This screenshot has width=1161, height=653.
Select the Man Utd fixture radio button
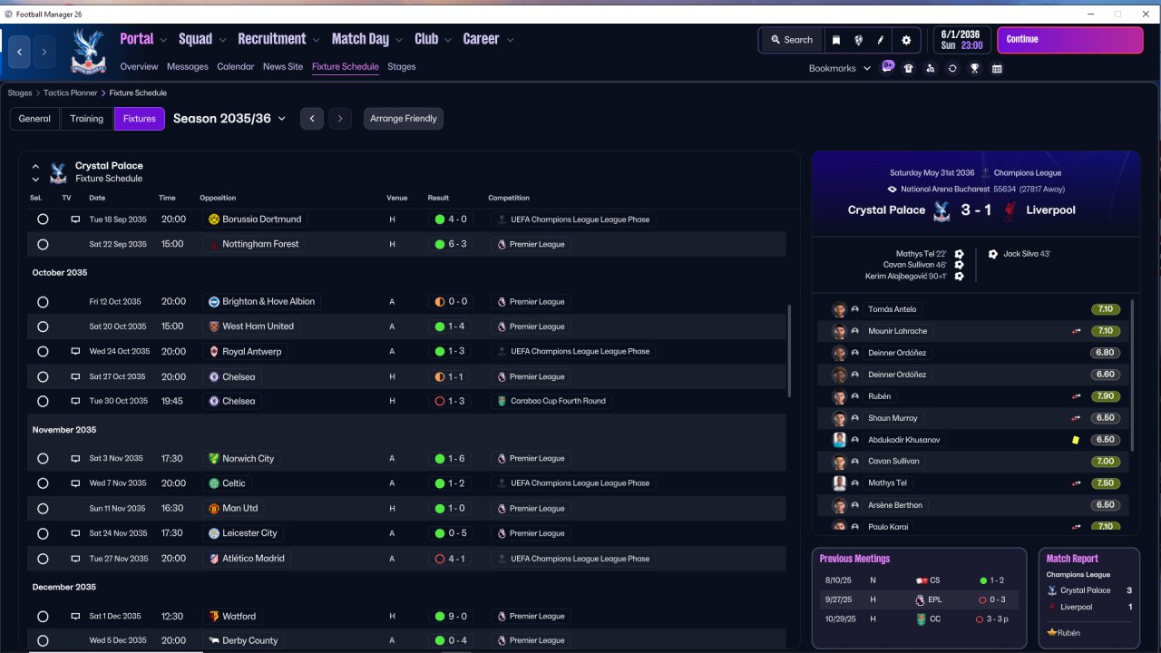tap(43, 509)
